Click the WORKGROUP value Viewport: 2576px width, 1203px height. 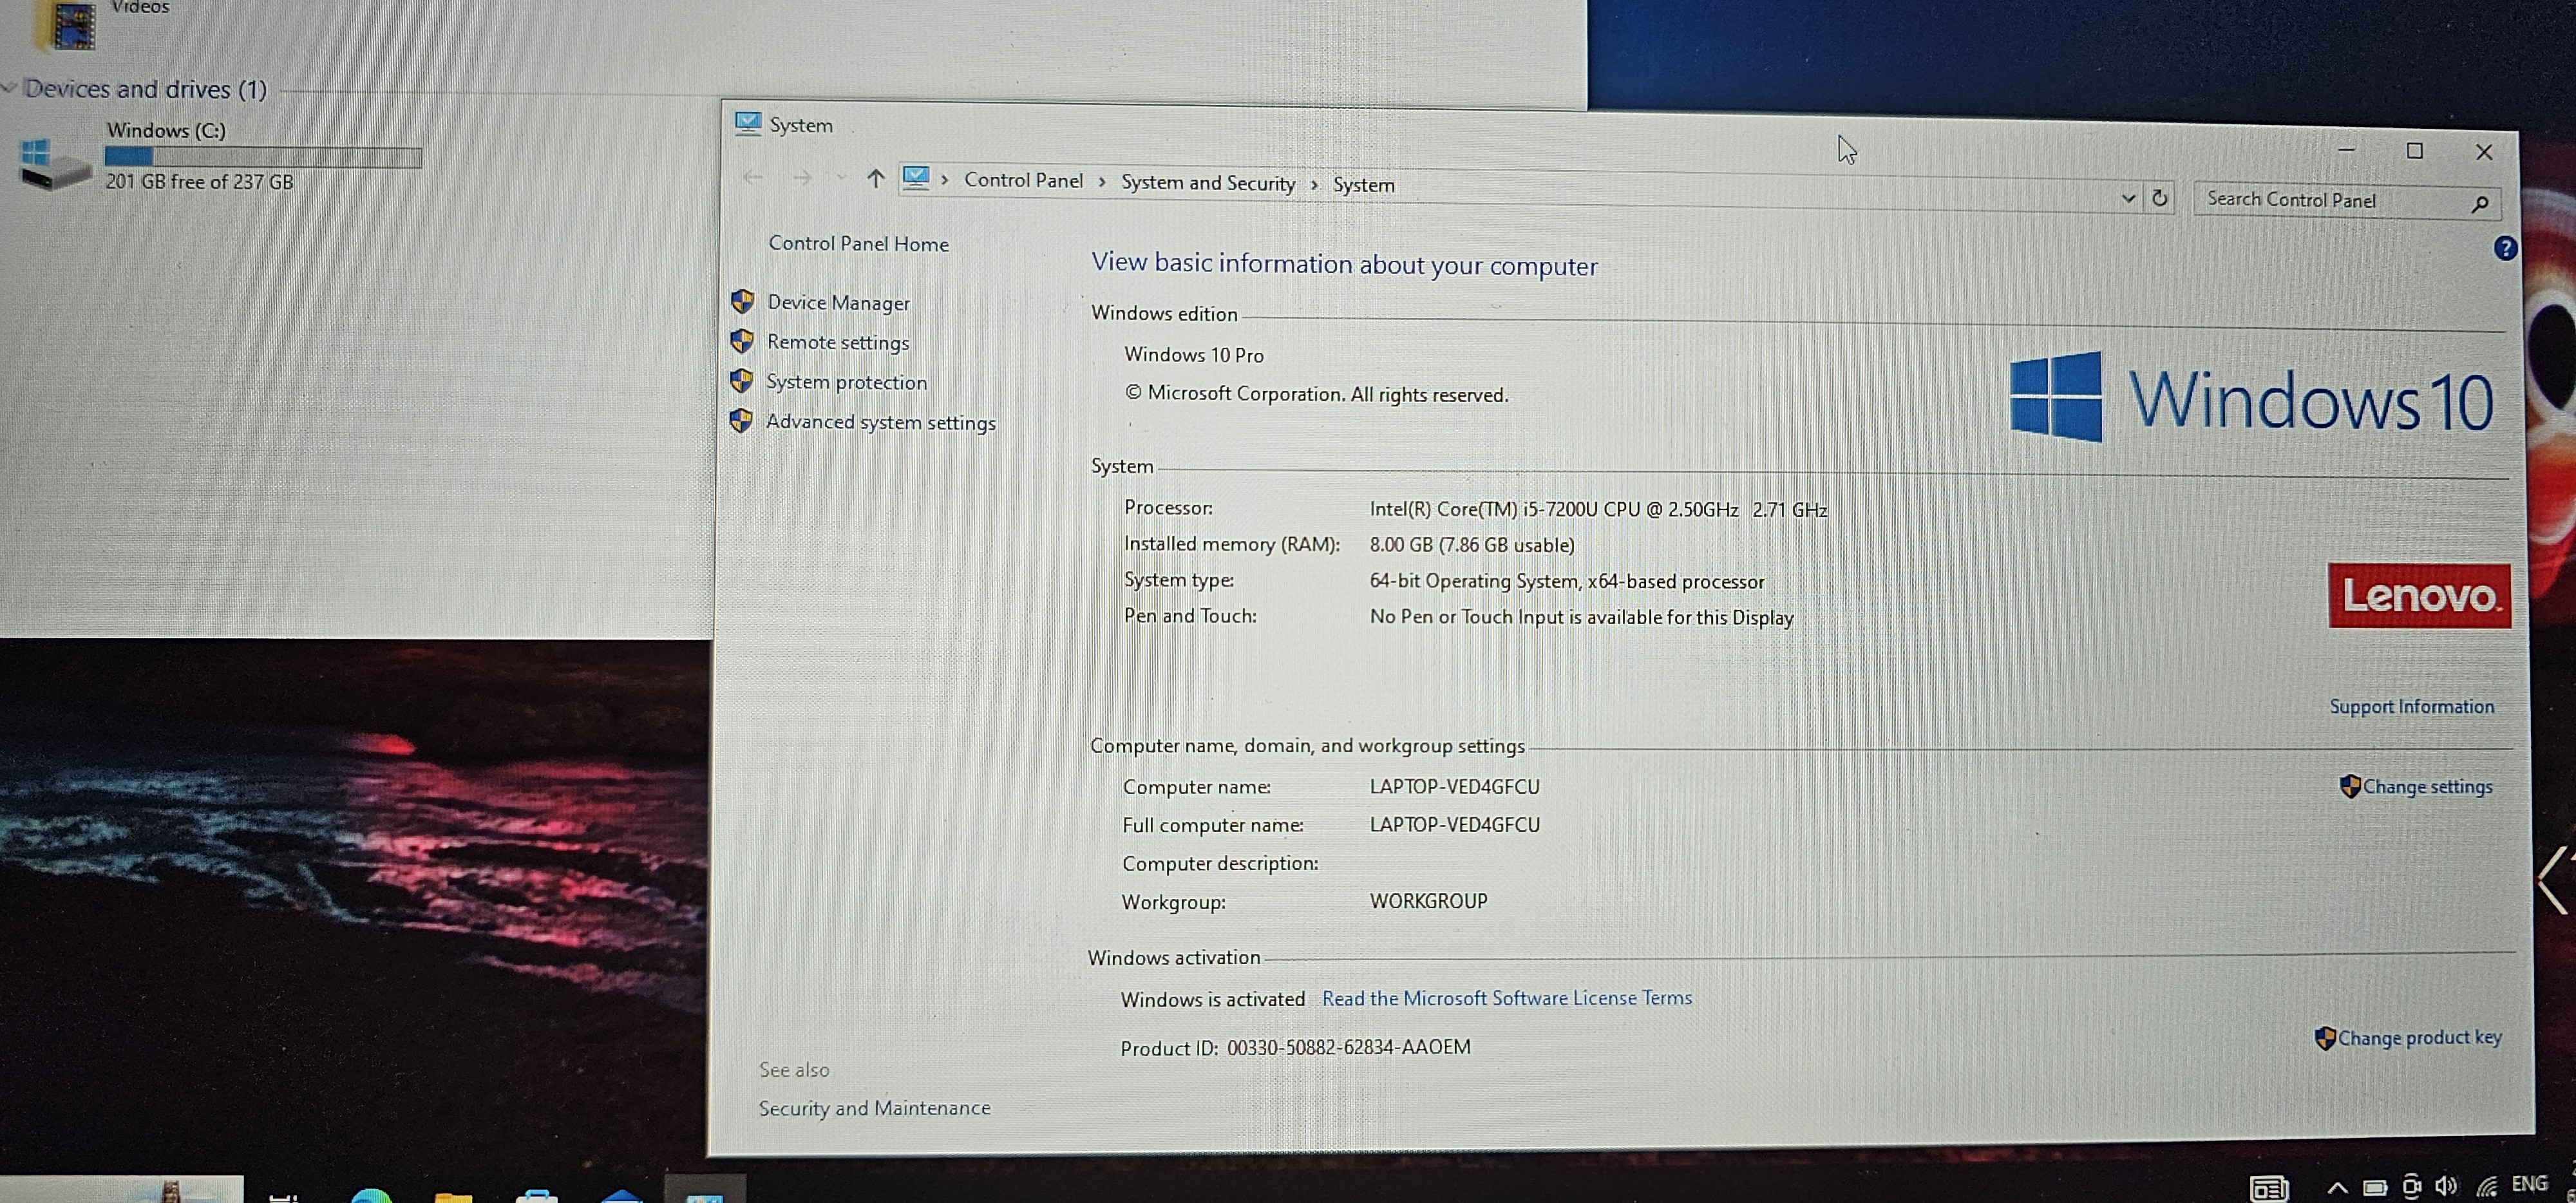coord(1428,901)
